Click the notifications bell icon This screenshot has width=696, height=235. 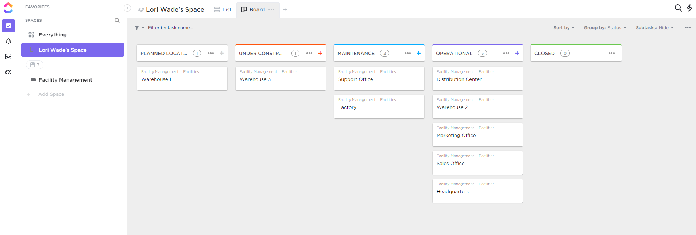click(8, 42)
